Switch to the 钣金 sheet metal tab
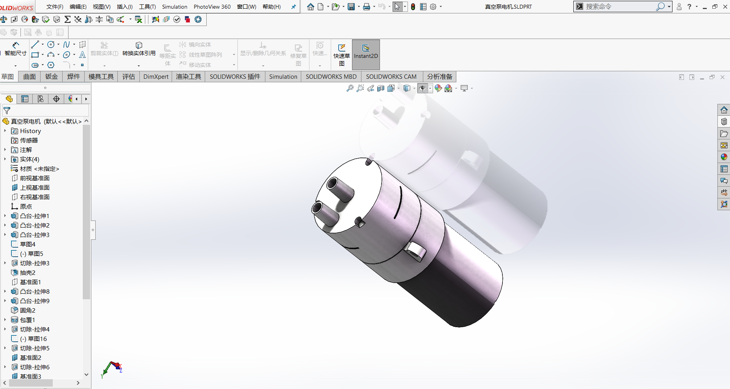The height and width of the screenshot is (389, 730). pos(51,76)
